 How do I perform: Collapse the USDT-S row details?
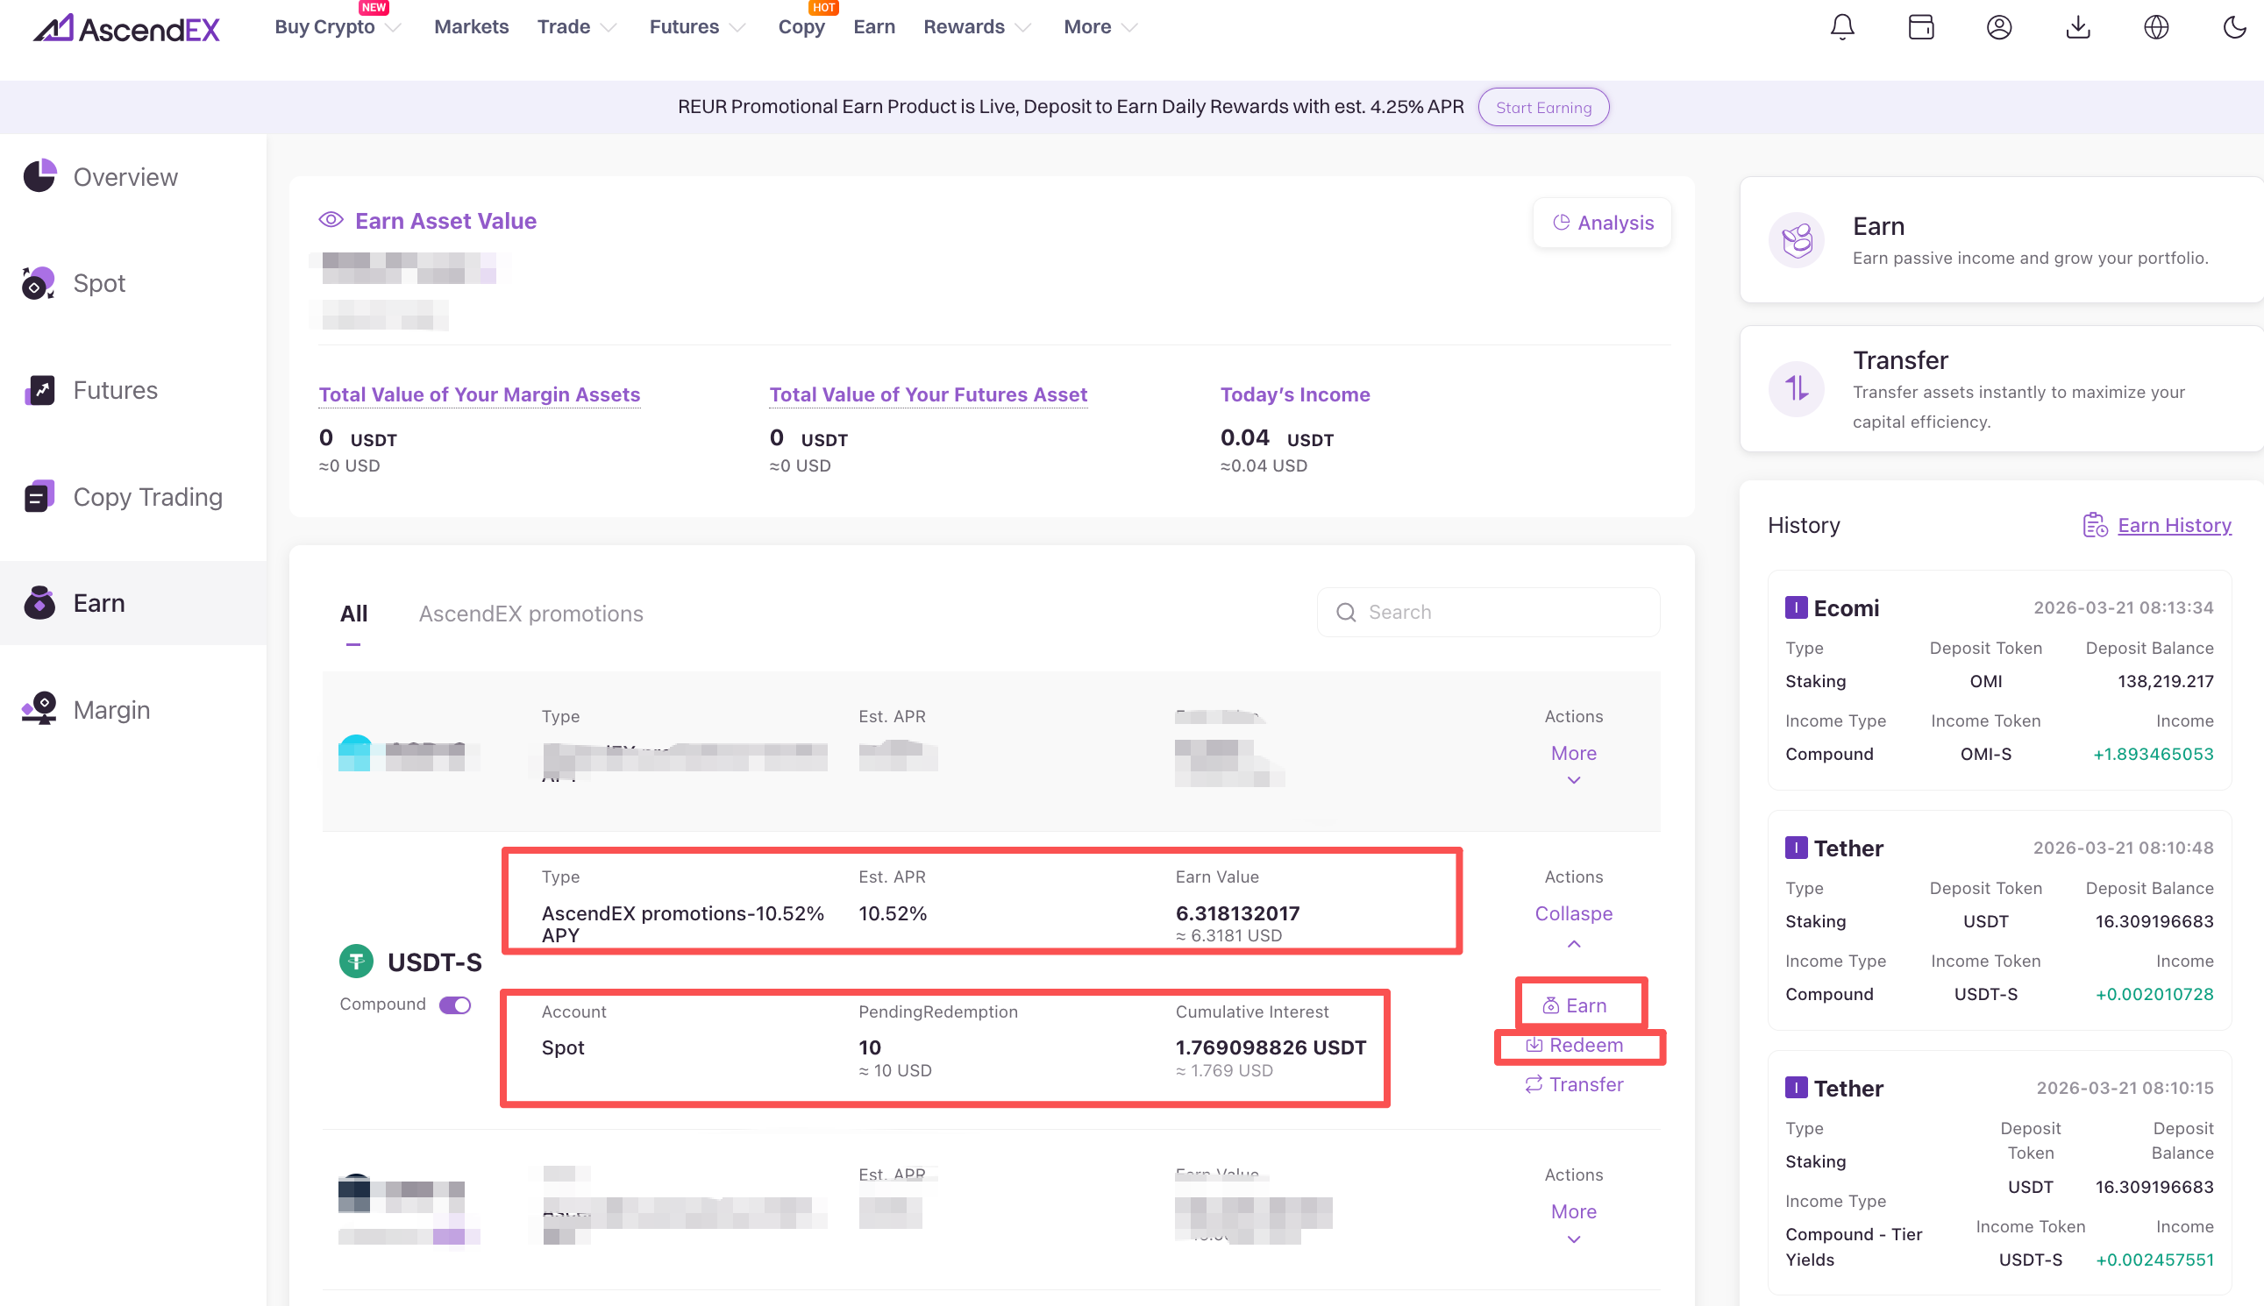[1573, 914]
